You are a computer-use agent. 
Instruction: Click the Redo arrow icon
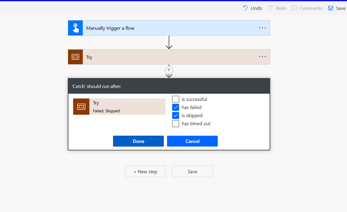pos(270,8)
